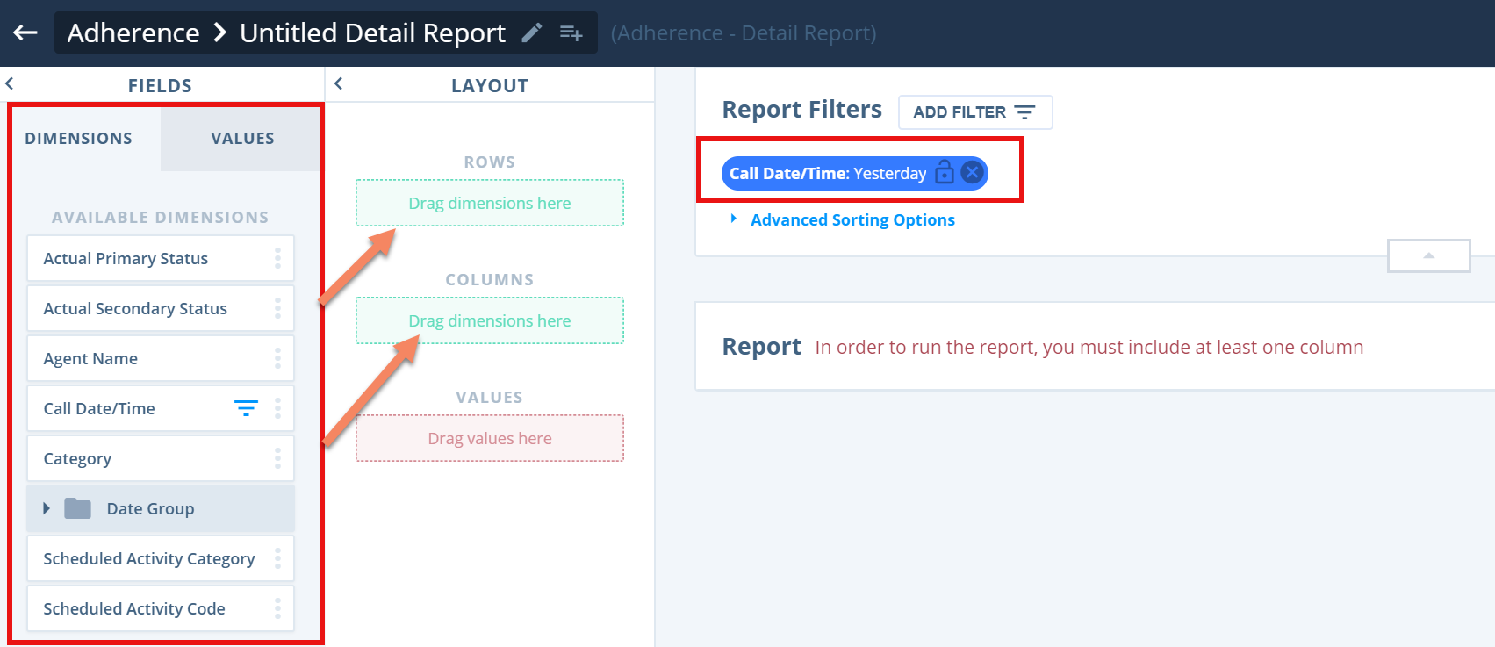
Task: Click the add-to-list icon beside report title
Action: click(x=571, y=33)
